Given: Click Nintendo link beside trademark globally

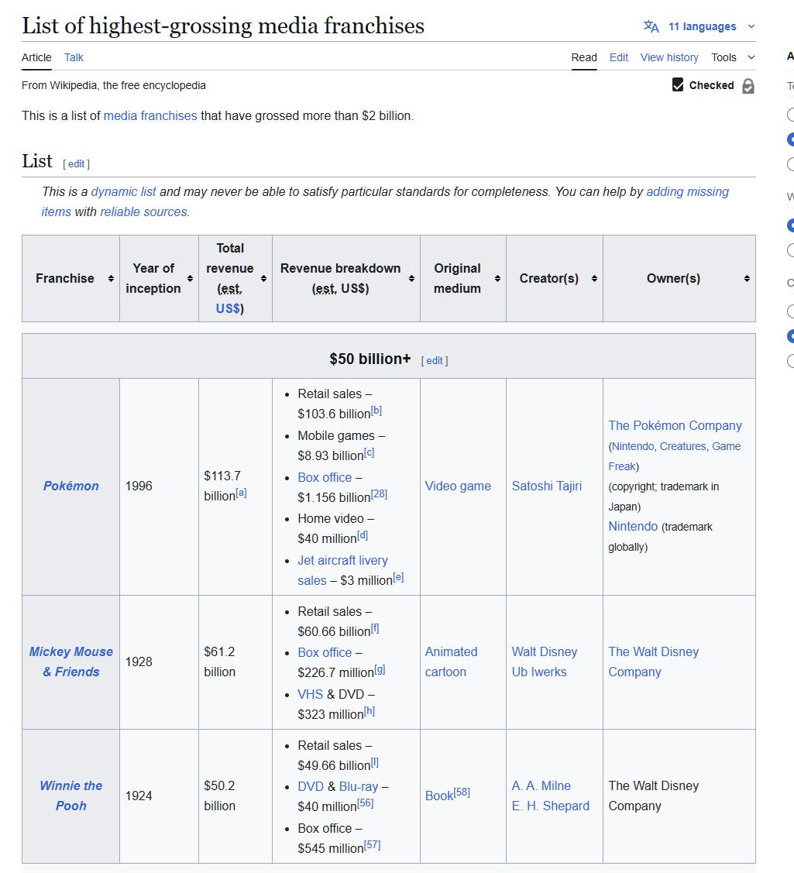Looking at the screenshot, I should (633, 527).
